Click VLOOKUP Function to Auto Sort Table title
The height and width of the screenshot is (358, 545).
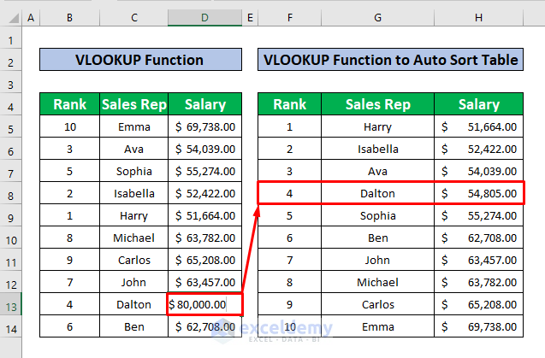tap(390, 60)
